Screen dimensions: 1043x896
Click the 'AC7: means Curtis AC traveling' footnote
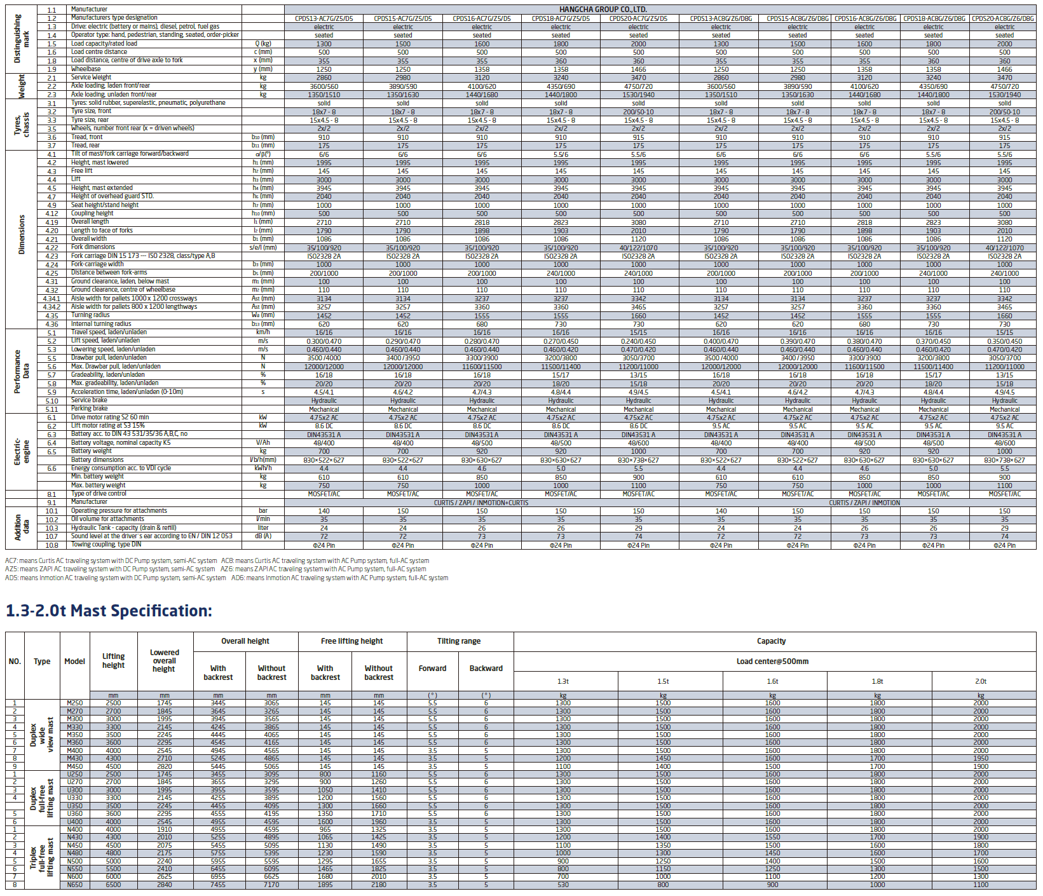point(111,561)
